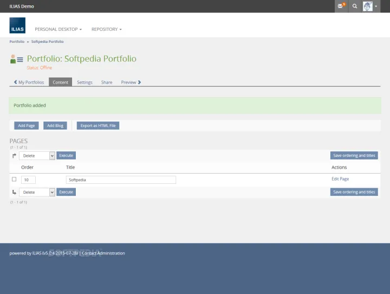Open the top Delete action dropdown
Viewport: 390px width, 294px height.
coord(37,156)
